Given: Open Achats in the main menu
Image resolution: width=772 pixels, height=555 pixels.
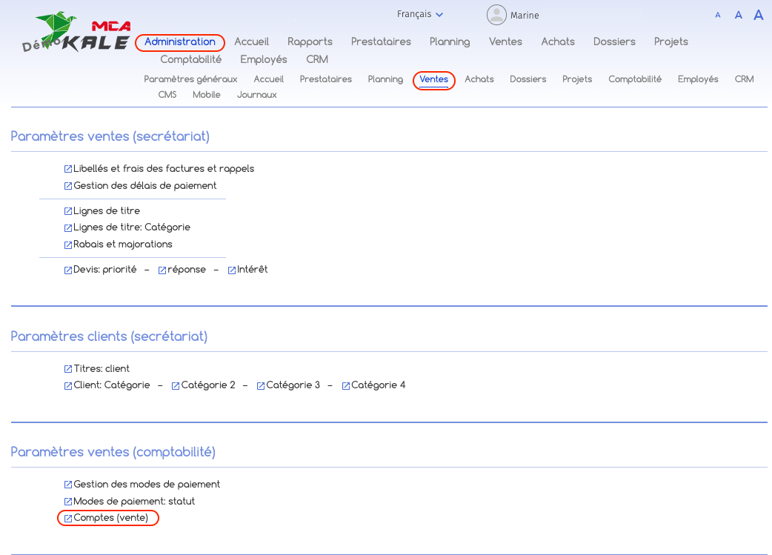Looking at the screenshot, I should 558,41.
